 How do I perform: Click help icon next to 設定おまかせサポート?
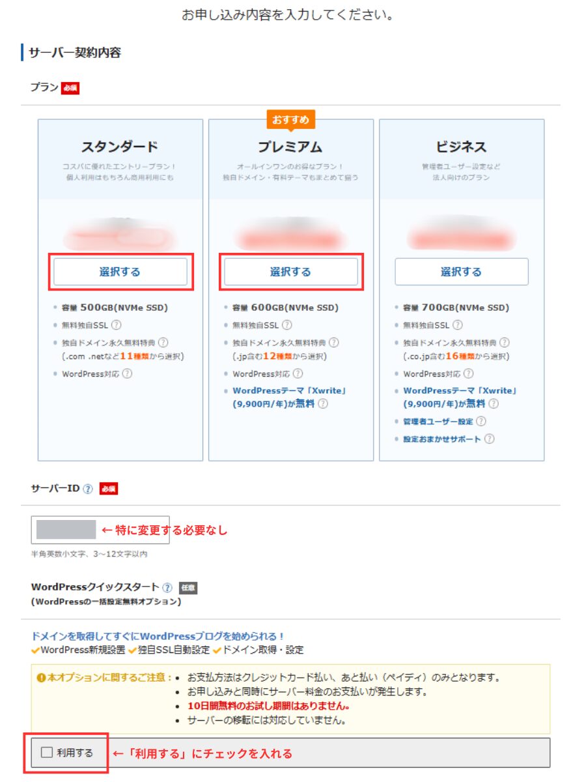489,439
